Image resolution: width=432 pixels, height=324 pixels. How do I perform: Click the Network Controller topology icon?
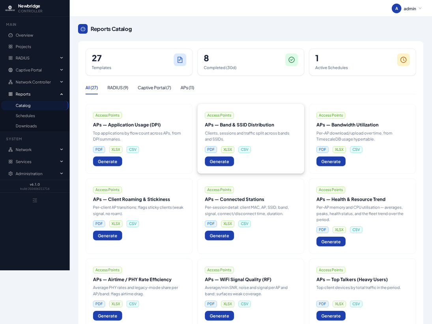click(x=11, y=82)
